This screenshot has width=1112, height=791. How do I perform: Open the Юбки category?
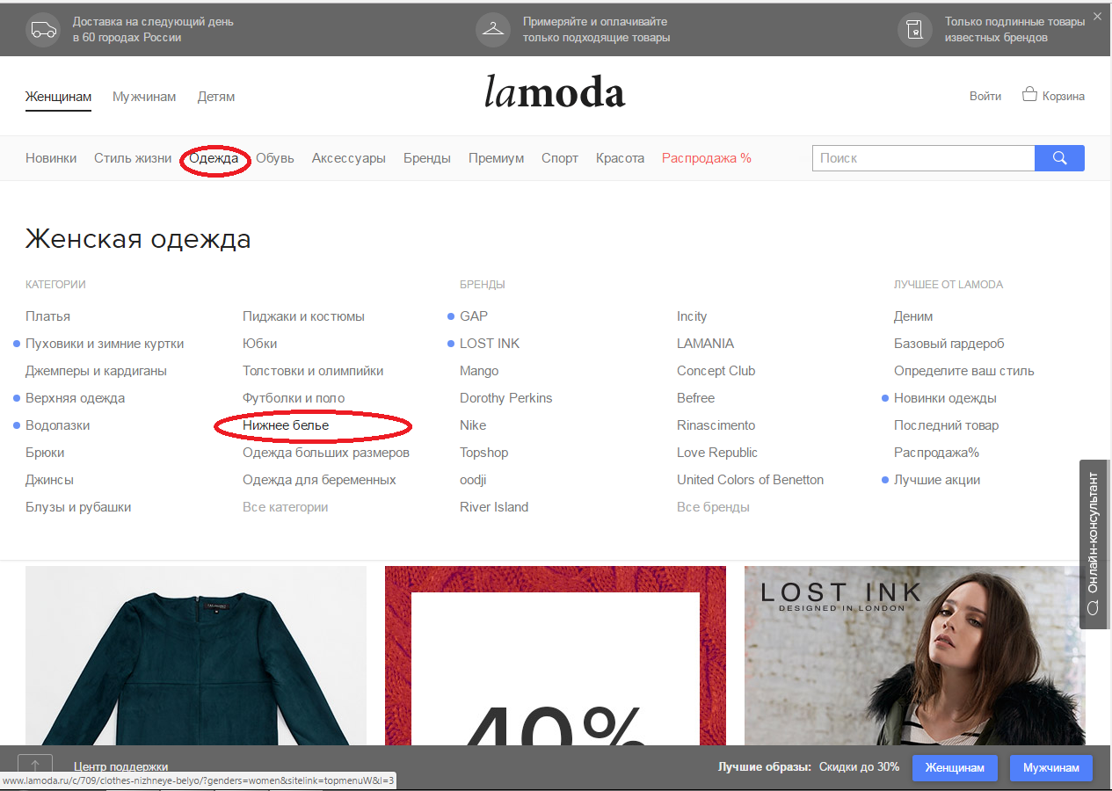[x=259, y=344]
